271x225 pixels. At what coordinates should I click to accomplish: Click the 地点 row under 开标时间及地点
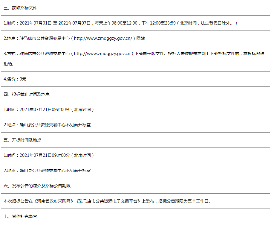click(47, 171)
